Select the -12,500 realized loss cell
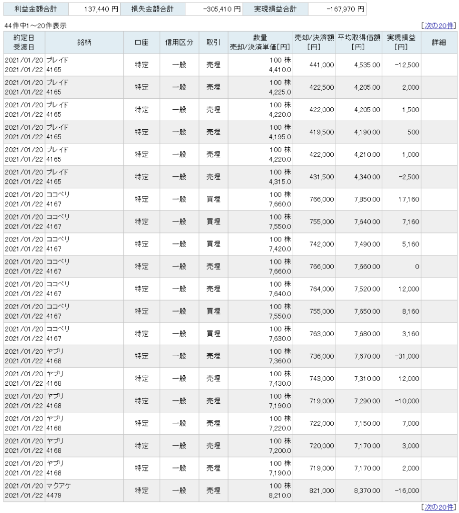The image size is (459, 513). [x=401, y=65]
